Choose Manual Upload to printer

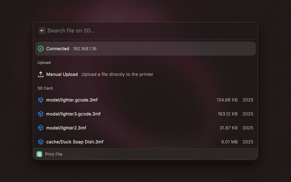click(62, 74)
